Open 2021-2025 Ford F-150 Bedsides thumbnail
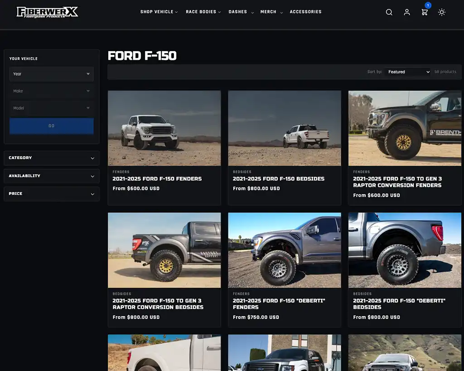 coord(285,128)
